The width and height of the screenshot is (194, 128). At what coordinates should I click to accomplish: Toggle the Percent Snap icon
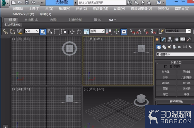point(146,32)
